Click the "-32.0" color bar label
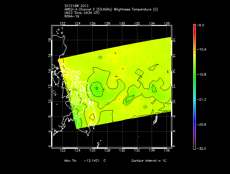This screenshot has width=230, height=174. (x=201, y=148)
